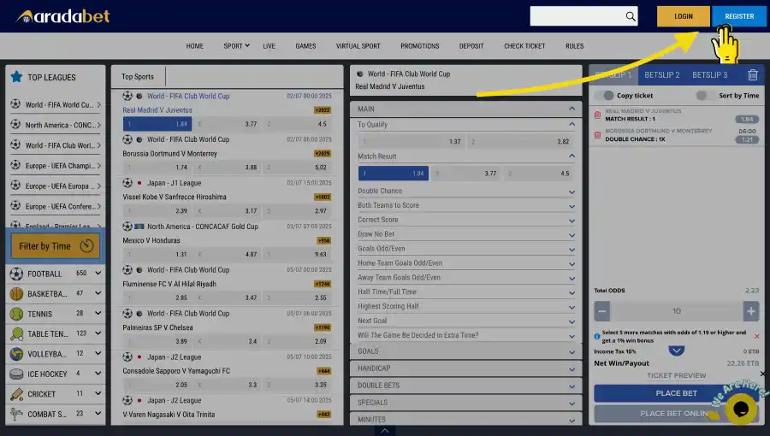Remove Real Madrid V Juventus bet from slip

(x=598, y=115)
